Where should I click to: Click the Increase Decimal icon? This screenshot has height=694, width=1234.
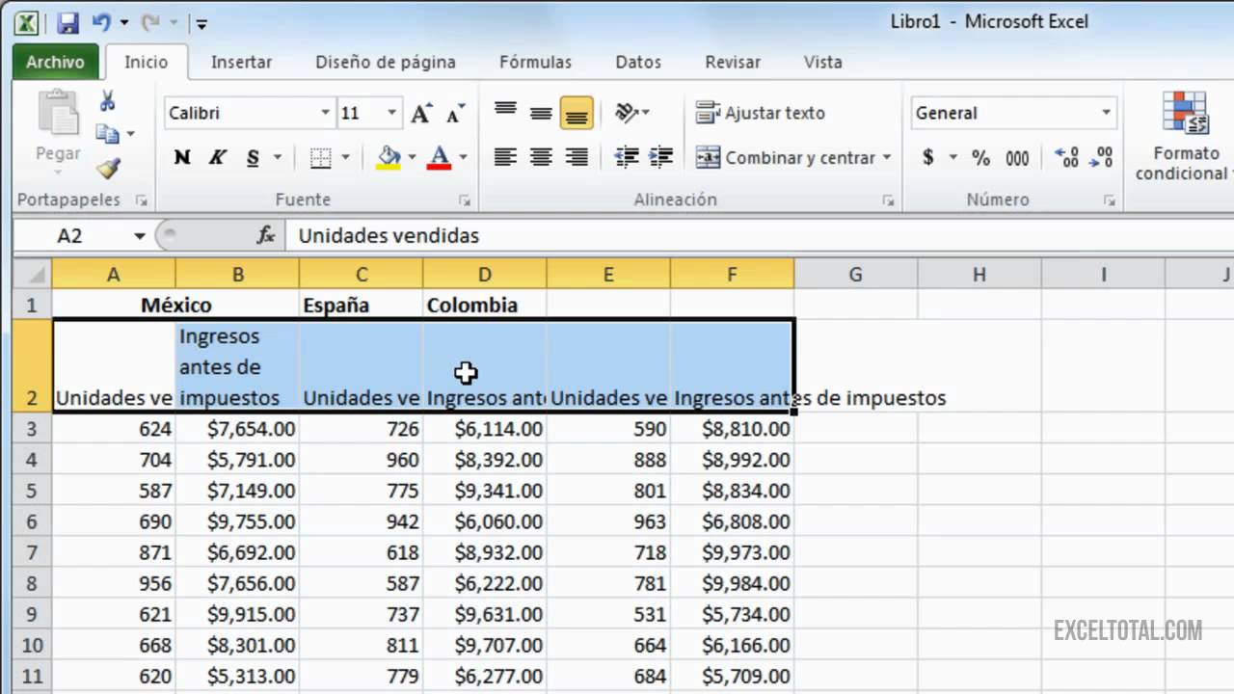[x=1067, y=157]
